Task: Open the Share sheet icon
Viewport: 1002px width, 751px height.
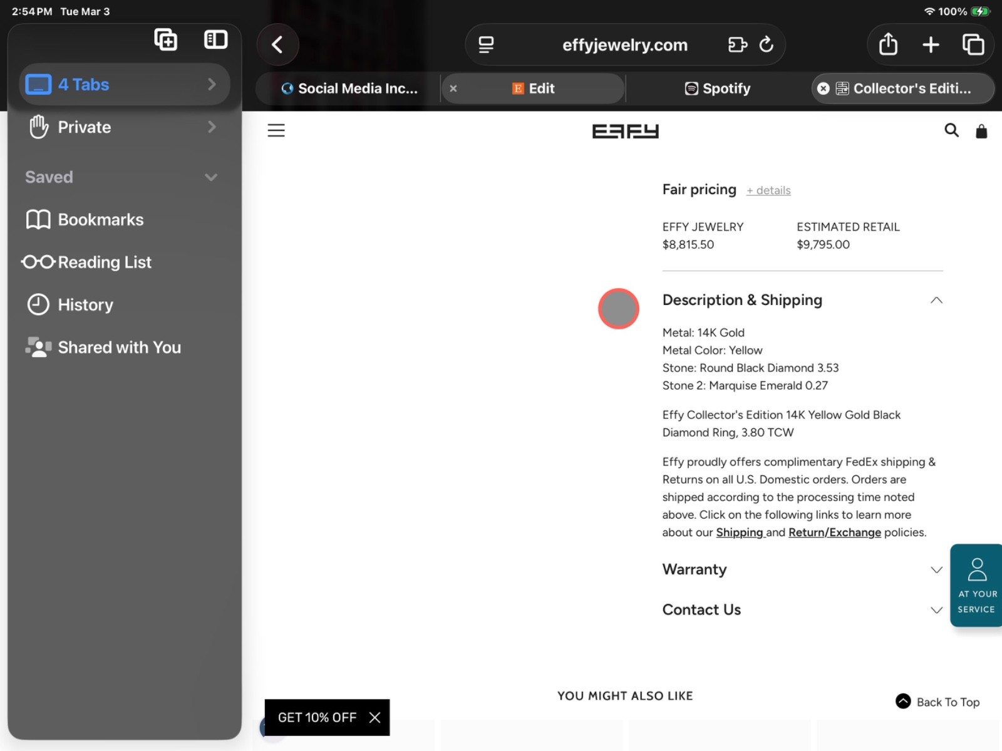Action: click(888, 44)
